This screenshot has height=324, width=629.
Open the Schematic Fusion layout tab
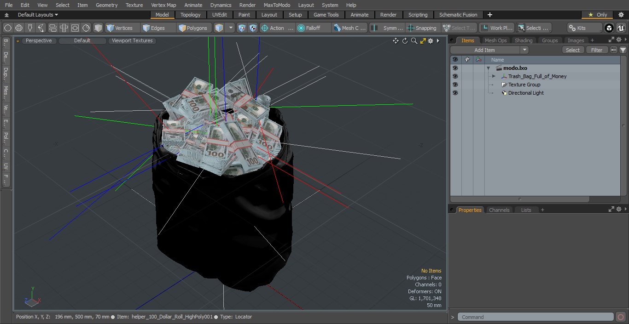458,15
